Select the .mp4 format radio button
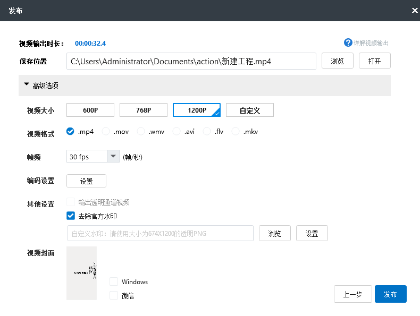 [70, 131]
